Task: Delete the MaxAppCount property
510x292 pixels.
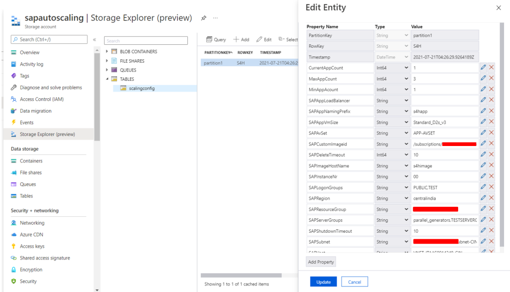Action: point(492,78)
